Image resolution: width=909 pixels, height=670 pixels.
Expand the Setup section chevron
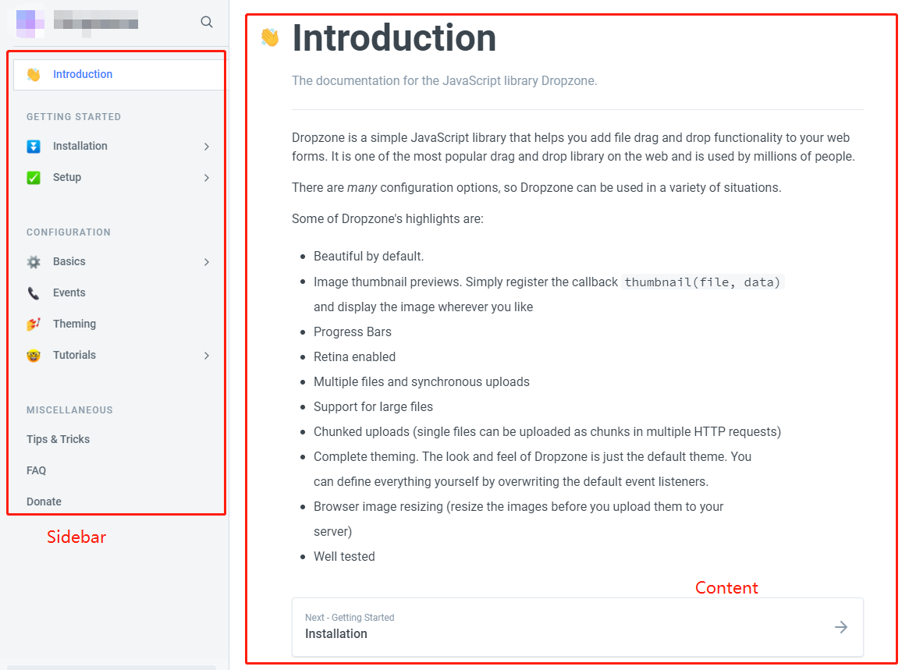tap(207, 177)
